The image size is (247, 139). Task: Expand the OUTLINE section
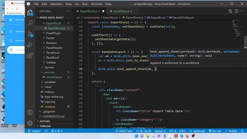[45, 121]
